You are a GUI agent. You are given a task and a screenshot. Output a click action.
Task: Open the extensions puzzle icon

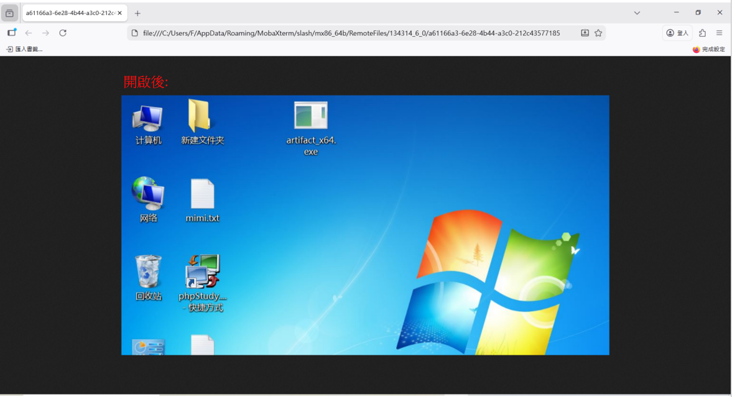pos(702,33)
